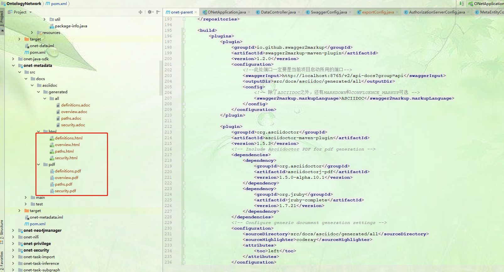Hide the Project tool window with collapse icon
The image size is (504, 272).
coord(158,12)
